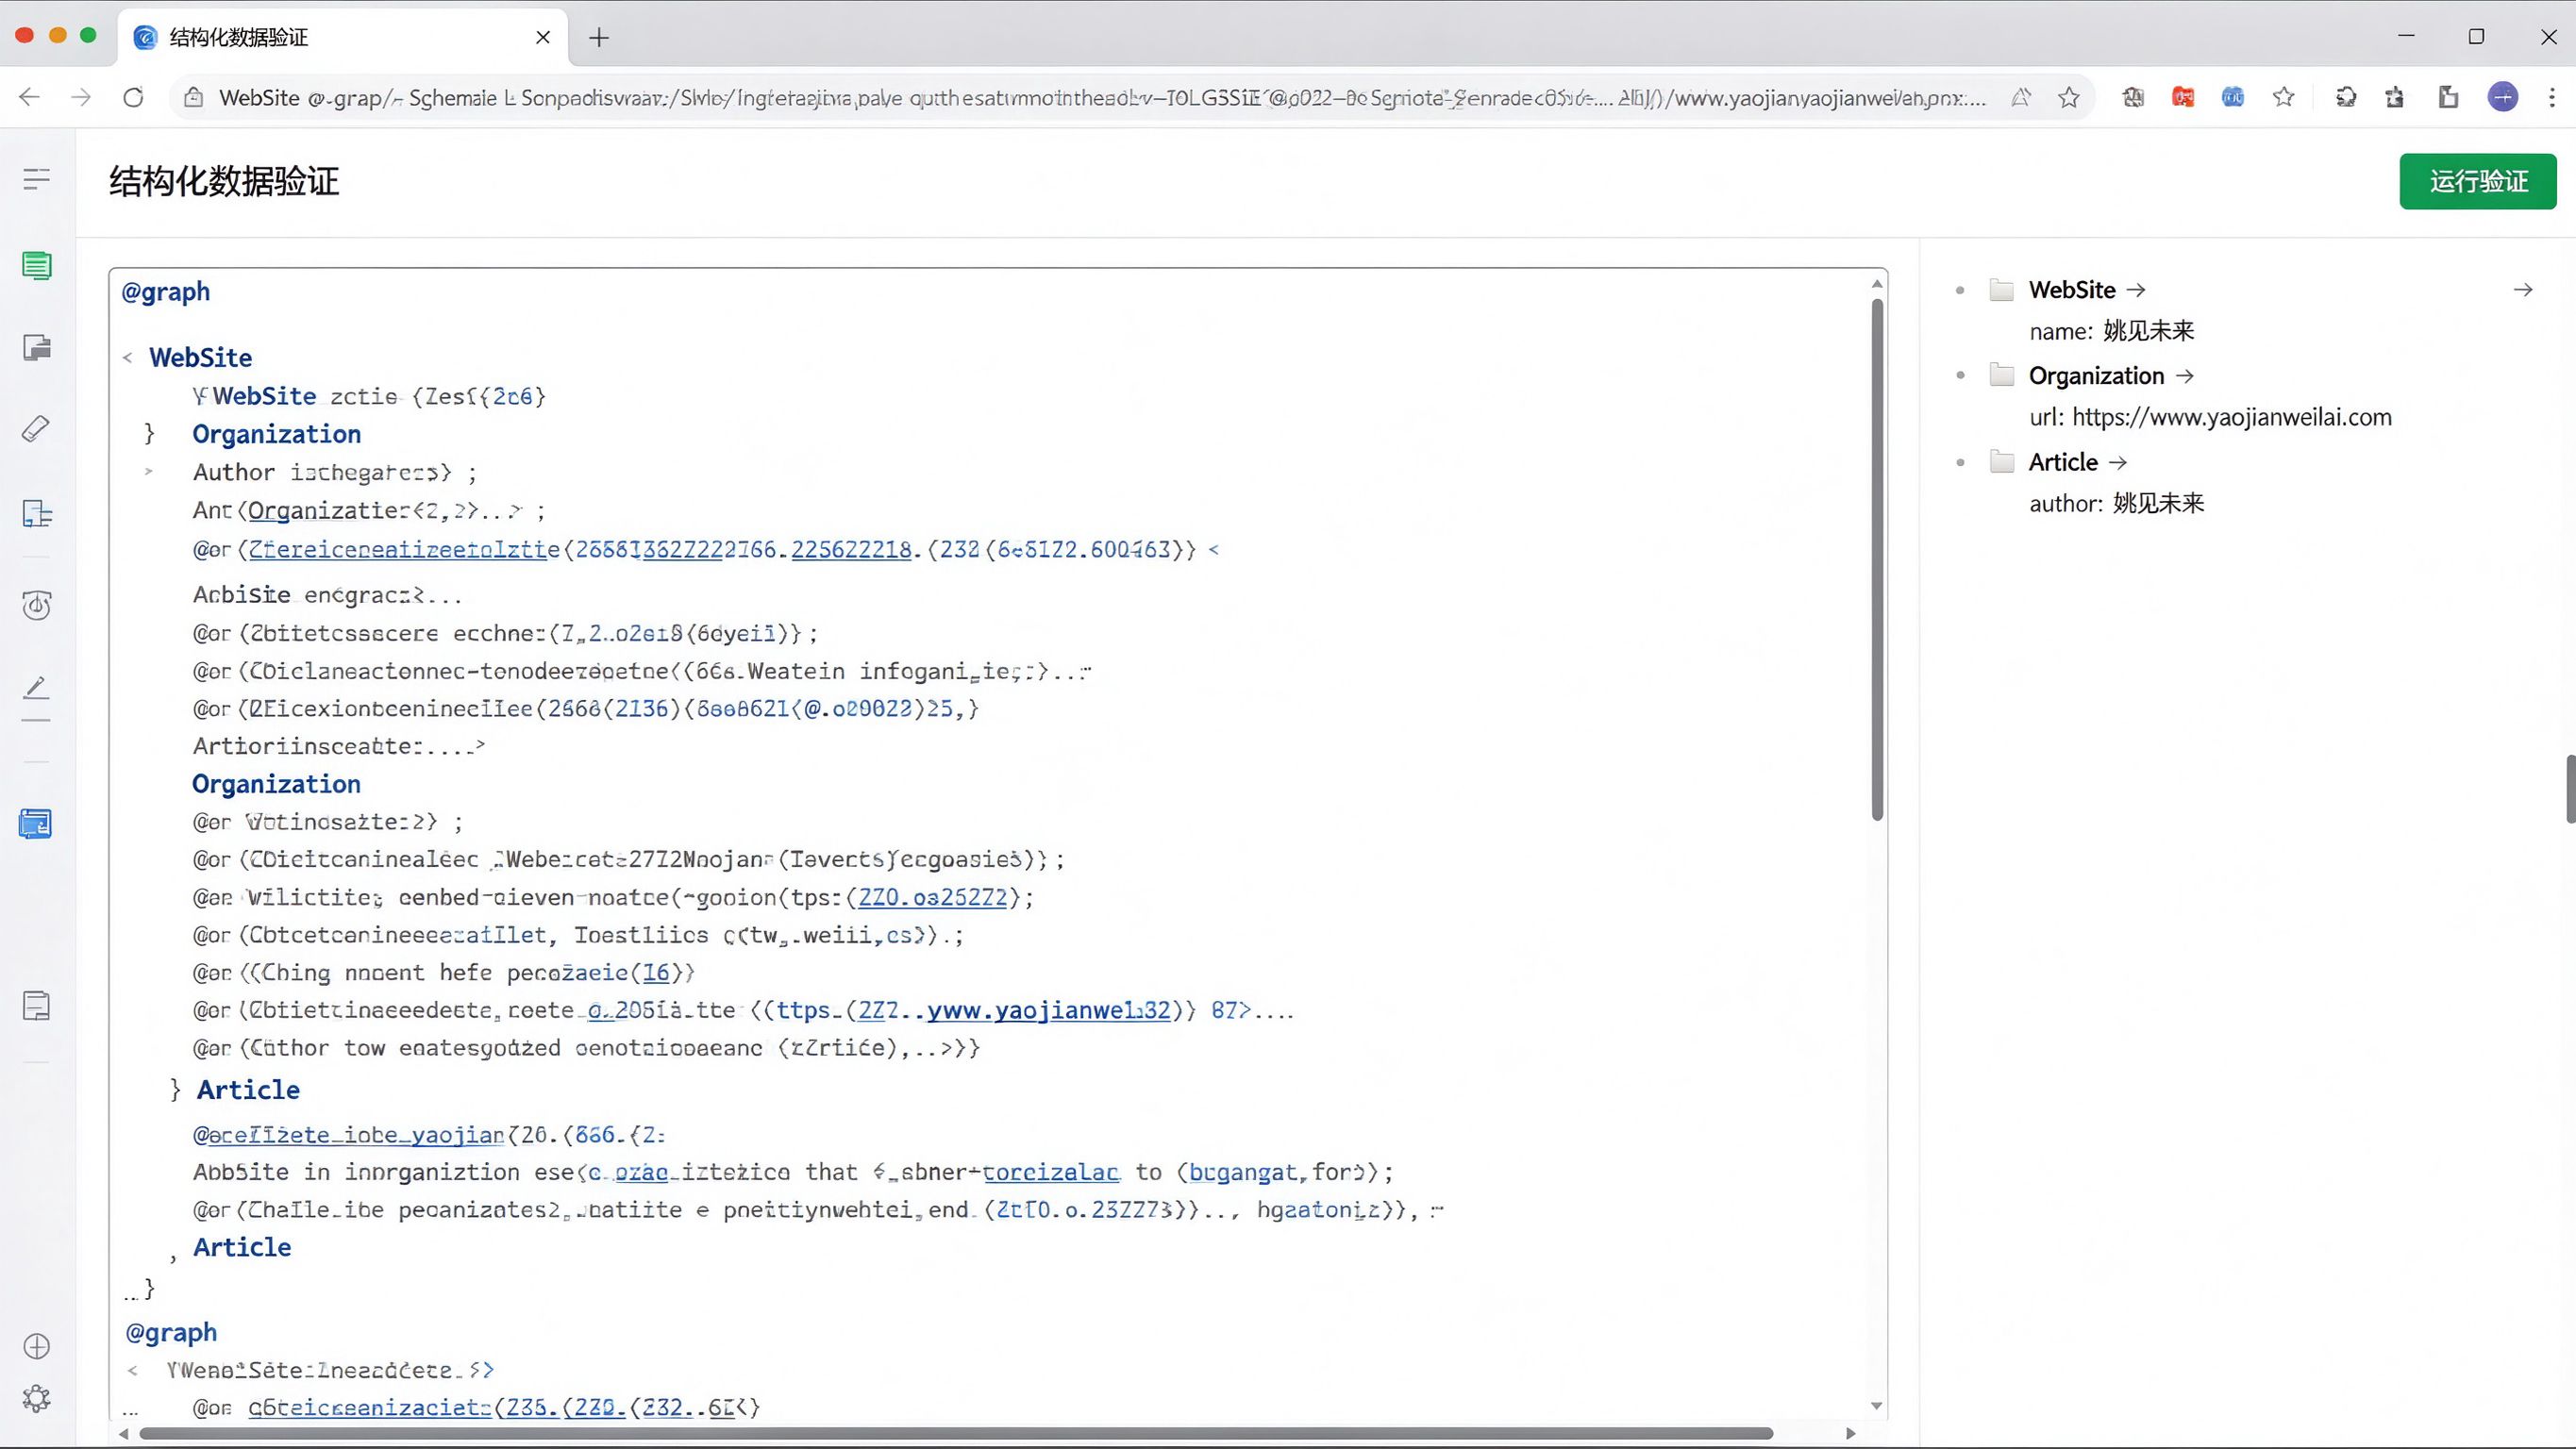Open the note-page icon in lower sidebar
The height and width of the screenshot is (1449, 2576).
[x=36, y=1006]
